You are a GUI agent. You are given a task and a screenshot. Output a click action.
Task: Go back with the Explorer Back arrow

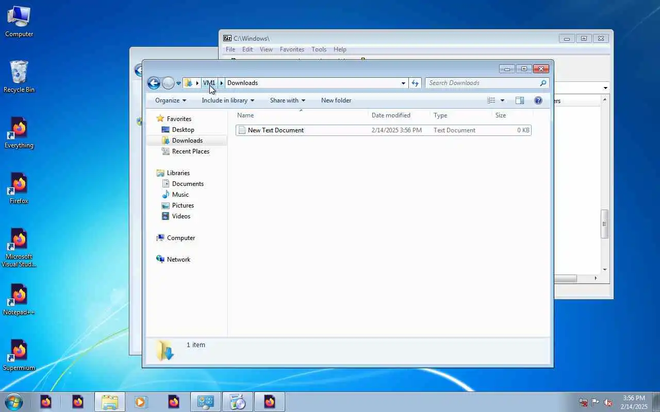pyautogui.click(x=154, y=83)
